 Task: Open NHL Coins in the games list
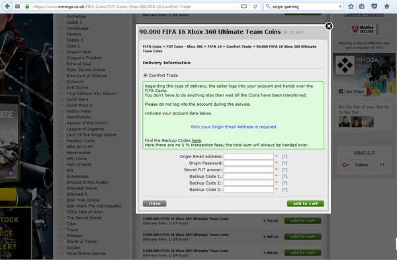(77, 159)
